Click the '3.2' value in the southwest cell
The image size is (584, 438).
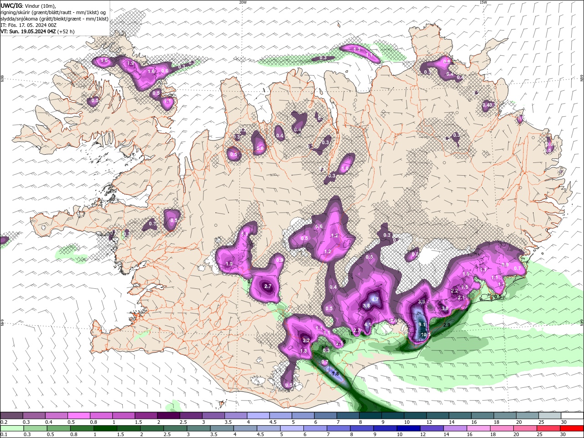click(306, 340)
